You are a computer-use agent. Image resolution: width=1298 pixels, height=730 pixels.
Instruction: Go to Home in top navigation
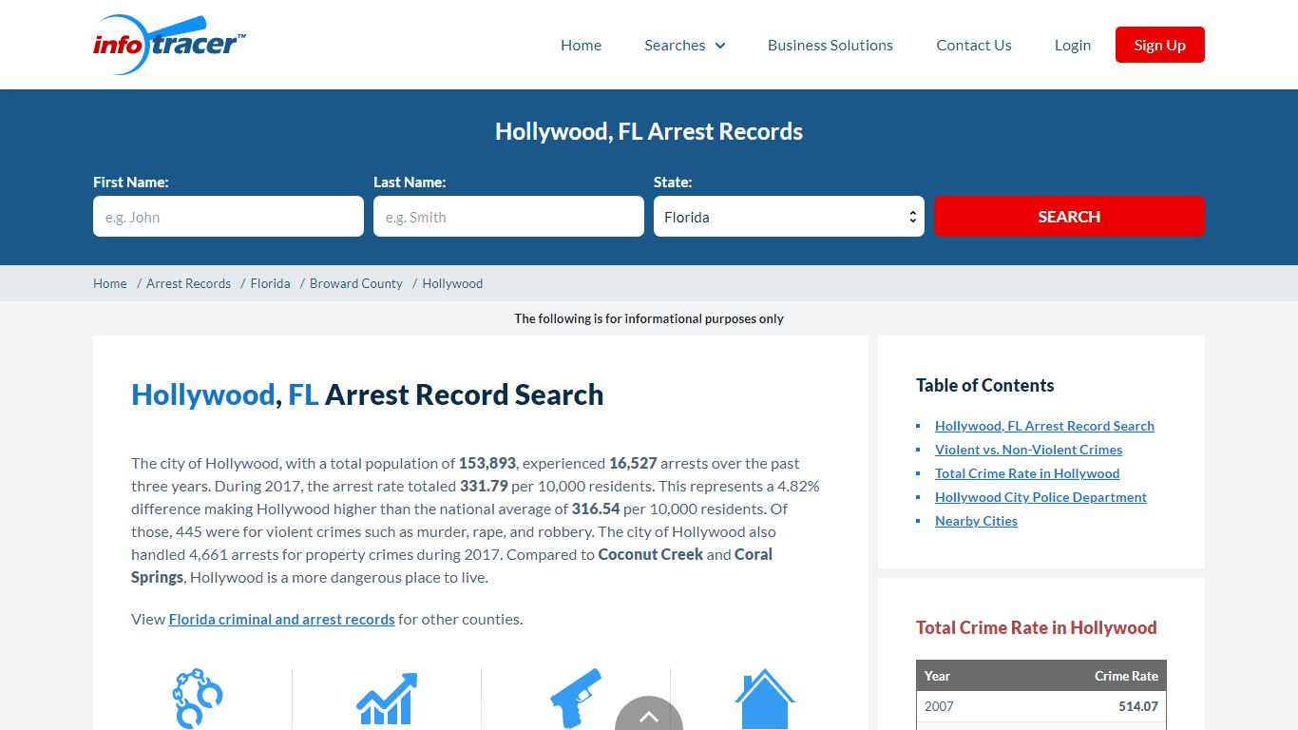[x=581, y=45]
